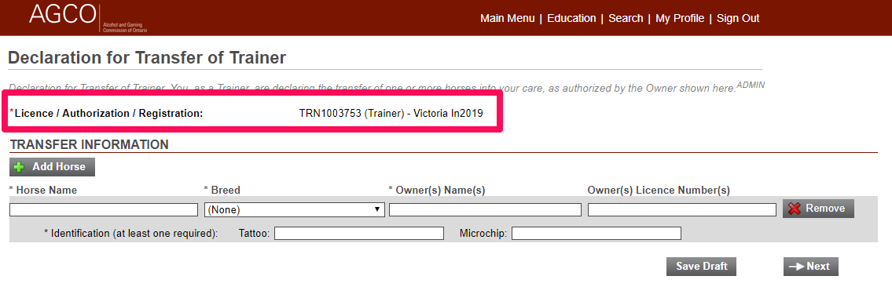
Task: Click the Declaration for Transfer of Trainer heading
Action: (x=147, y=57)
